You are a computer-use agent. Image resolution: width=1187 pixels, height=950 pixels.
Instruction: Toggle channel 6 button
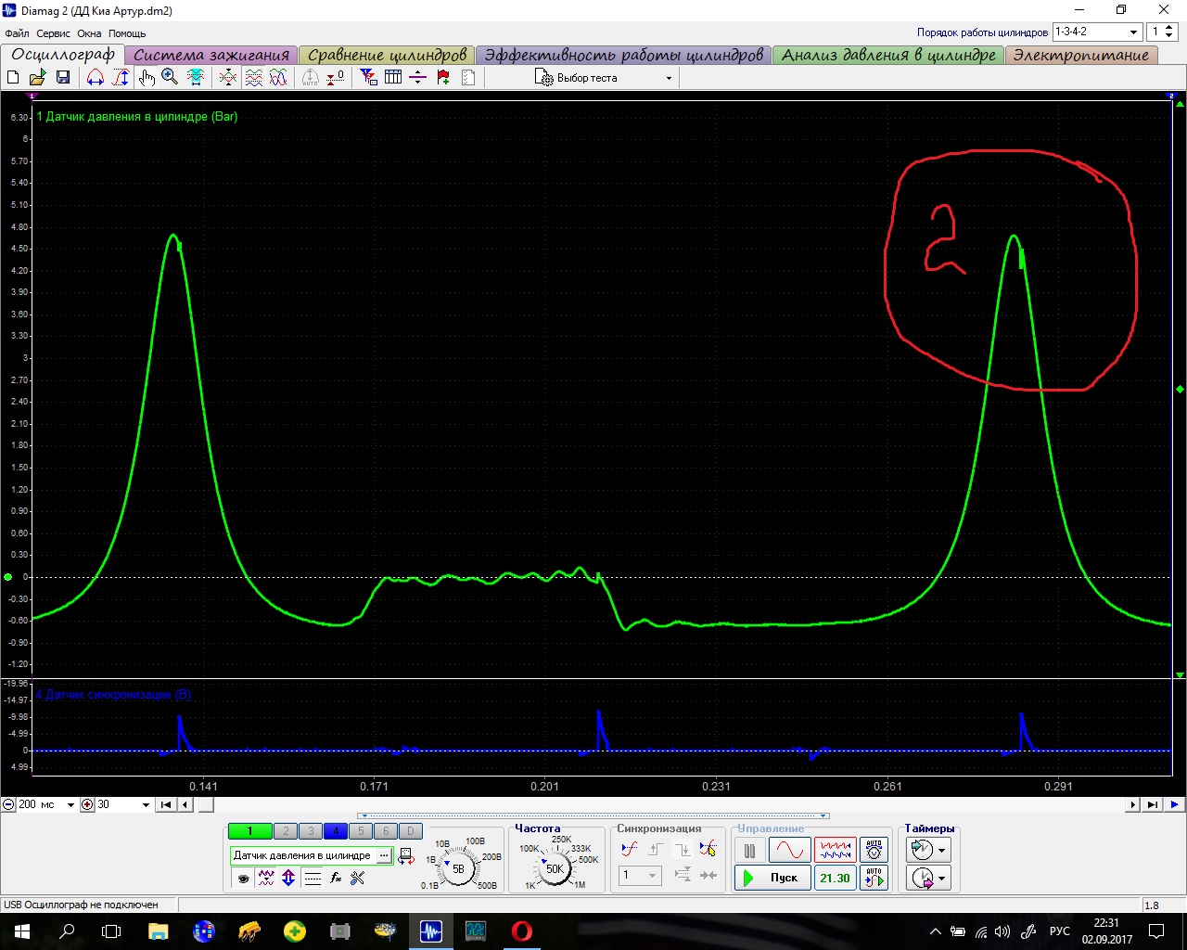pos(386,831)
